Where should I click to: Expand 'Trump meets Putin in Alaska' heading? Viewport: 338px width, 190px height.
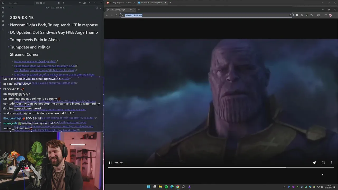tap(8, 40)
